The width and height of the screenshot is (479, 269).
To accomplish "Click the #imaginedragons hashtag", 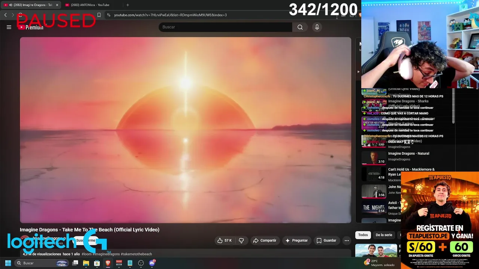I will click(106, 254).
